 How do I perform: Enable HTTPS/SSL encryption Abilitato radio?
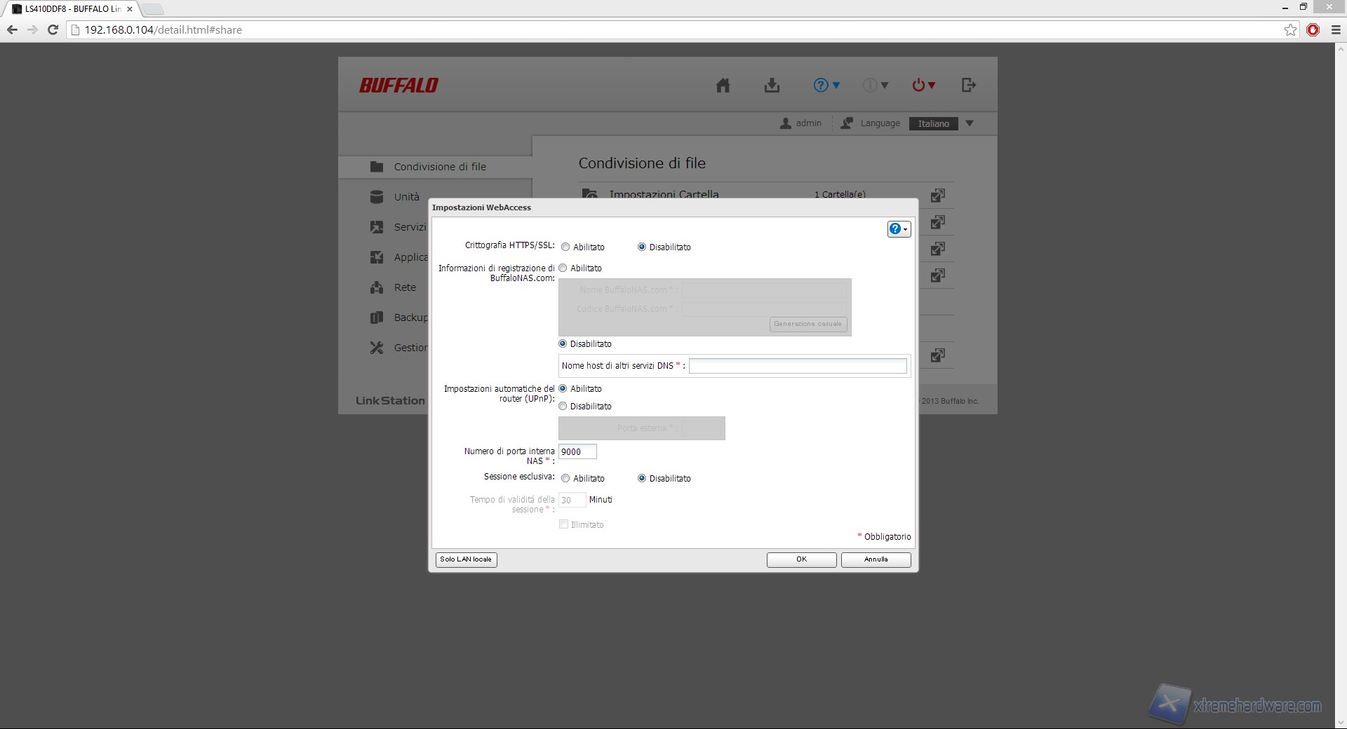565,247
